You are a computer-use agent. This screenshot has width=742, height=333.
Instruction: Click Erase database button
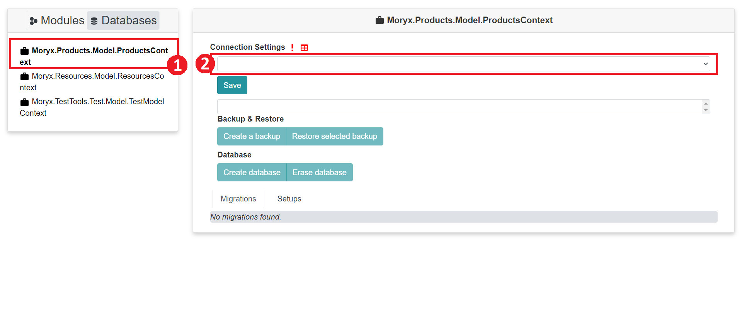(x=320, y=172)
